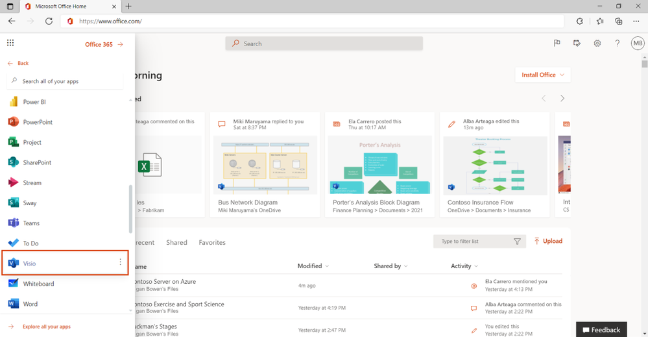The image size is (648, 337).
Task: Show previous recommended files
Action: (x=544, y=99)
